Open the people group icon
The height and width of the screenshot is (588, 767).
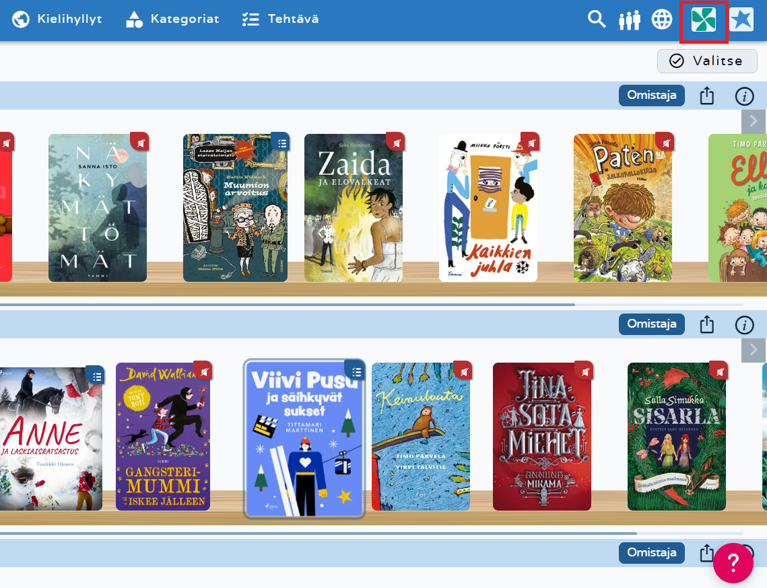[x=630, y=20]
